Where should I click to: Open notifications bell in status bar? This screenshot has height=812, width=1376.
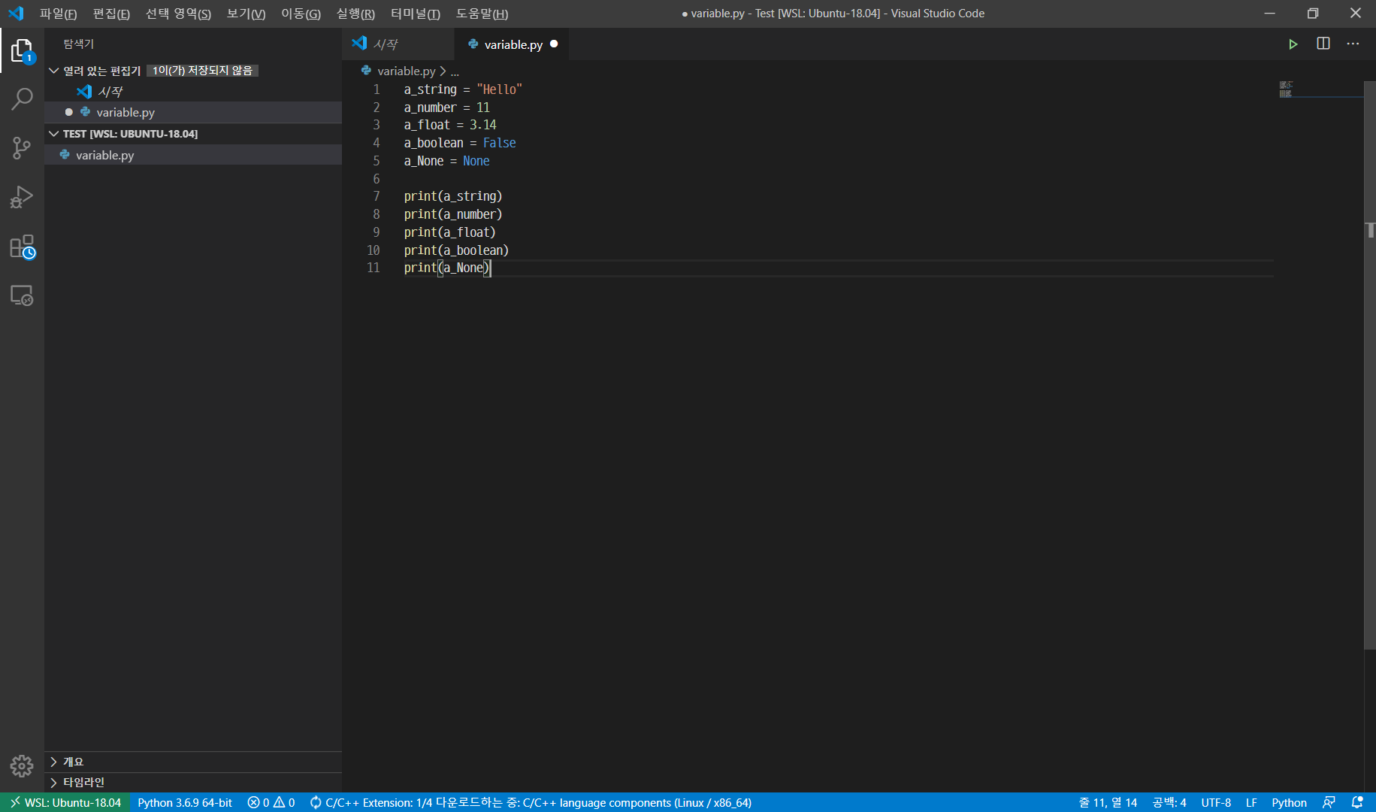pos(1357,802)
